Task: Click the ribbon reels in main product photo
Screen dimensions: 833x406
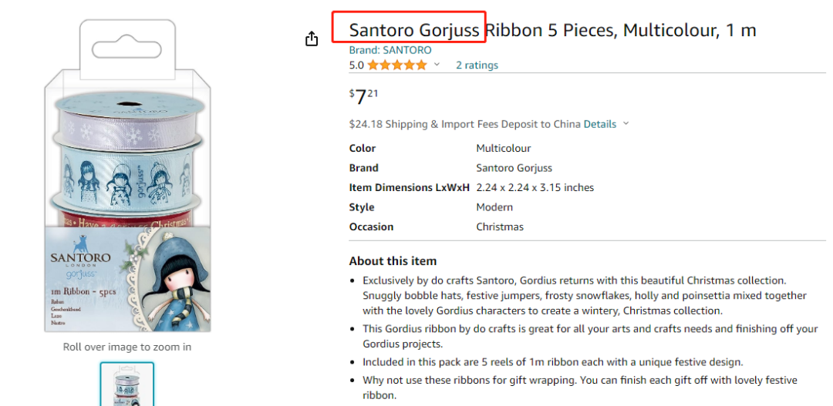Action: (x=127, y=154)
